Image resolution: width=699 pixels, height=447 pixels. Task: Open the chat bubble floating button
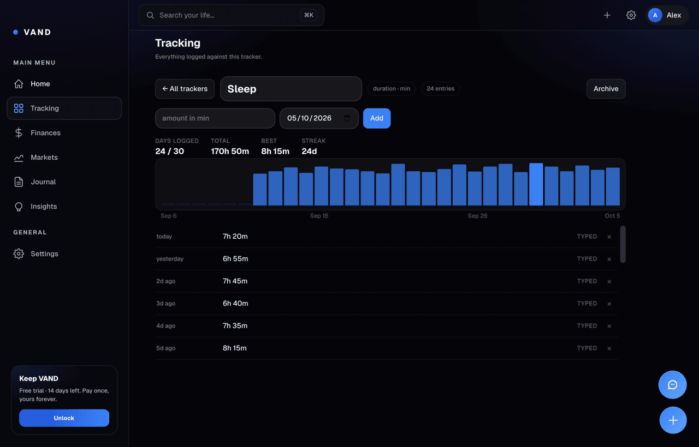[673, 385]
